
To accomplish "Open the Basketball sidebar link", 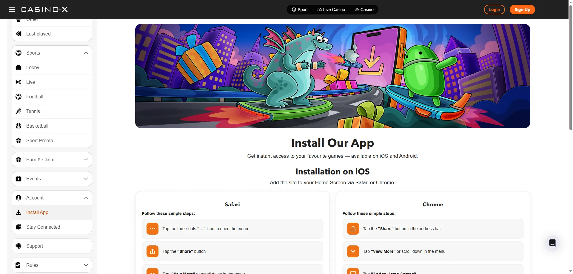I will (x=52, y=126).
